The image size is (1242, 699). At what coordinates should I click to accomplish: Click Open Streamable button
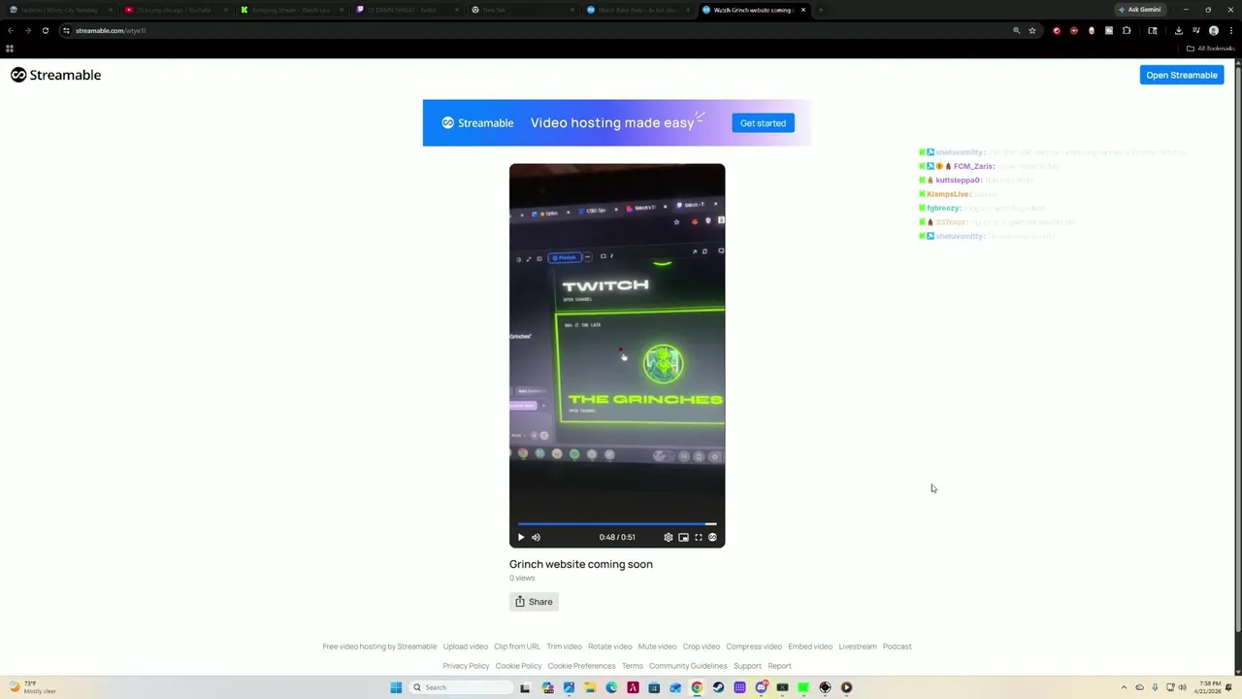point(1181,75)
